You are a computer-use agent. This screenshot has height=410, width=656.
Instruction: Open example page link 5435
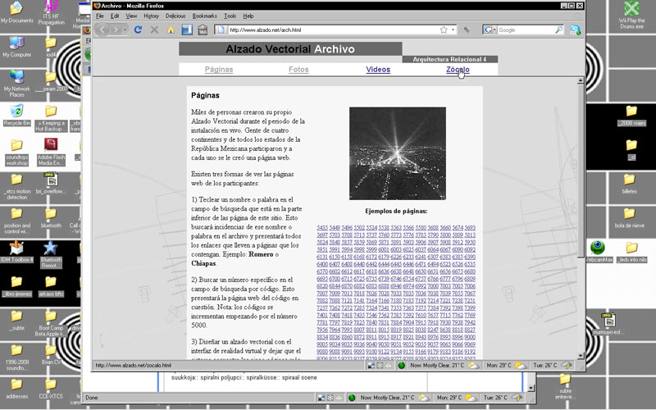pyautogui.click(x=322, y=228)
